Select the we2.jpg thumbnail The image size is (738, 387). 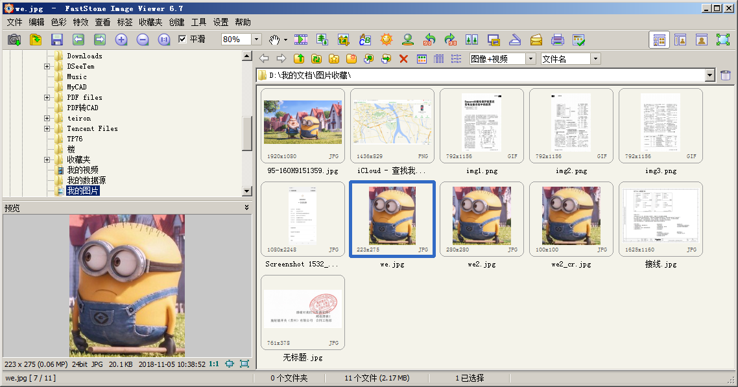point(481,220)
